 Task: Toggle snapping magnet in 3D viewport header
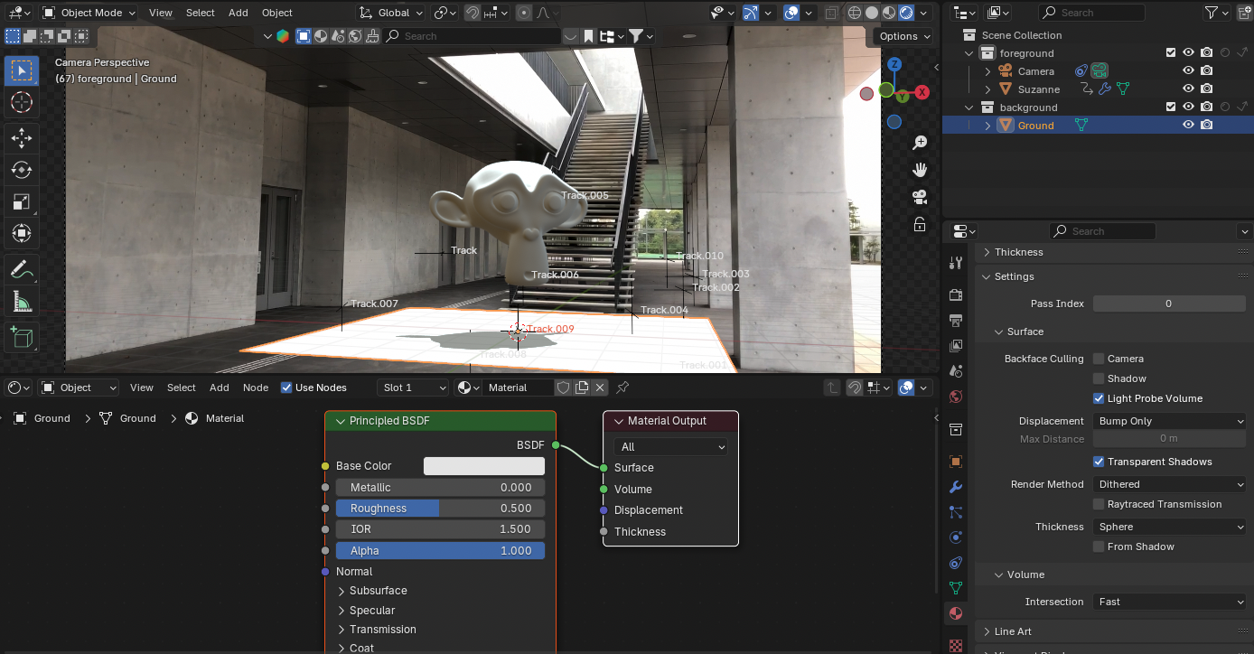coord(473,13)
